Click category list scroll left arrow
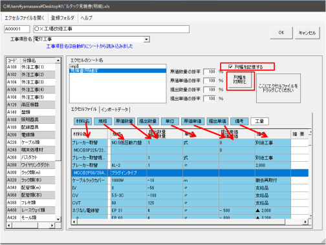The image size is (326, 245). 9,225
